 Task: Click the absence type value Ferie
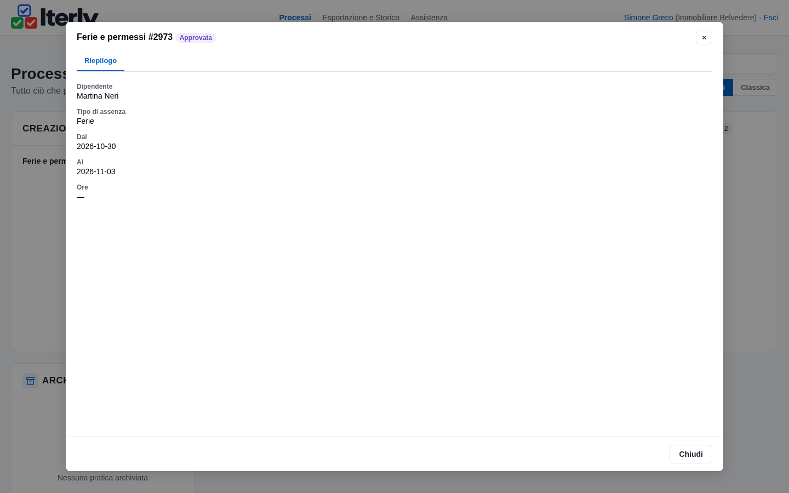point(85,121)
